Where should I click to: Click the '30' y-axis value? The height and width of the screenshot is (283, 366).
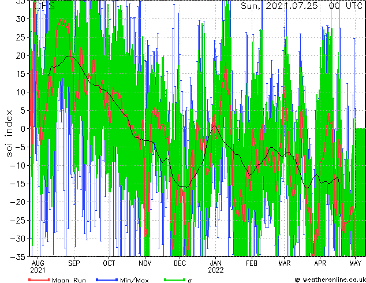click(20, 19)
